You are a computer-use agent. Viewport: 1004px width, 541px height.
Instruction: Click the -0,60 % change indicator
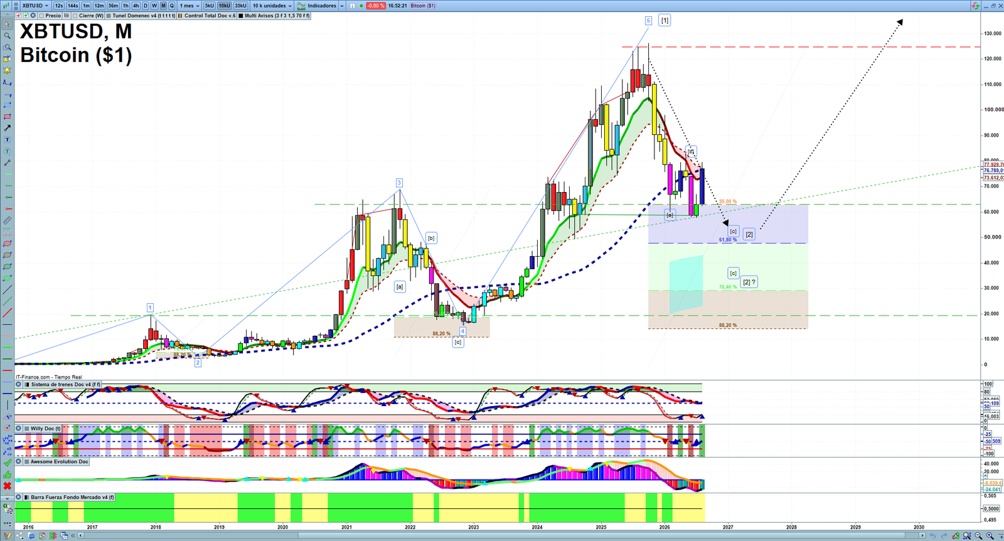[x=375, y=6]
